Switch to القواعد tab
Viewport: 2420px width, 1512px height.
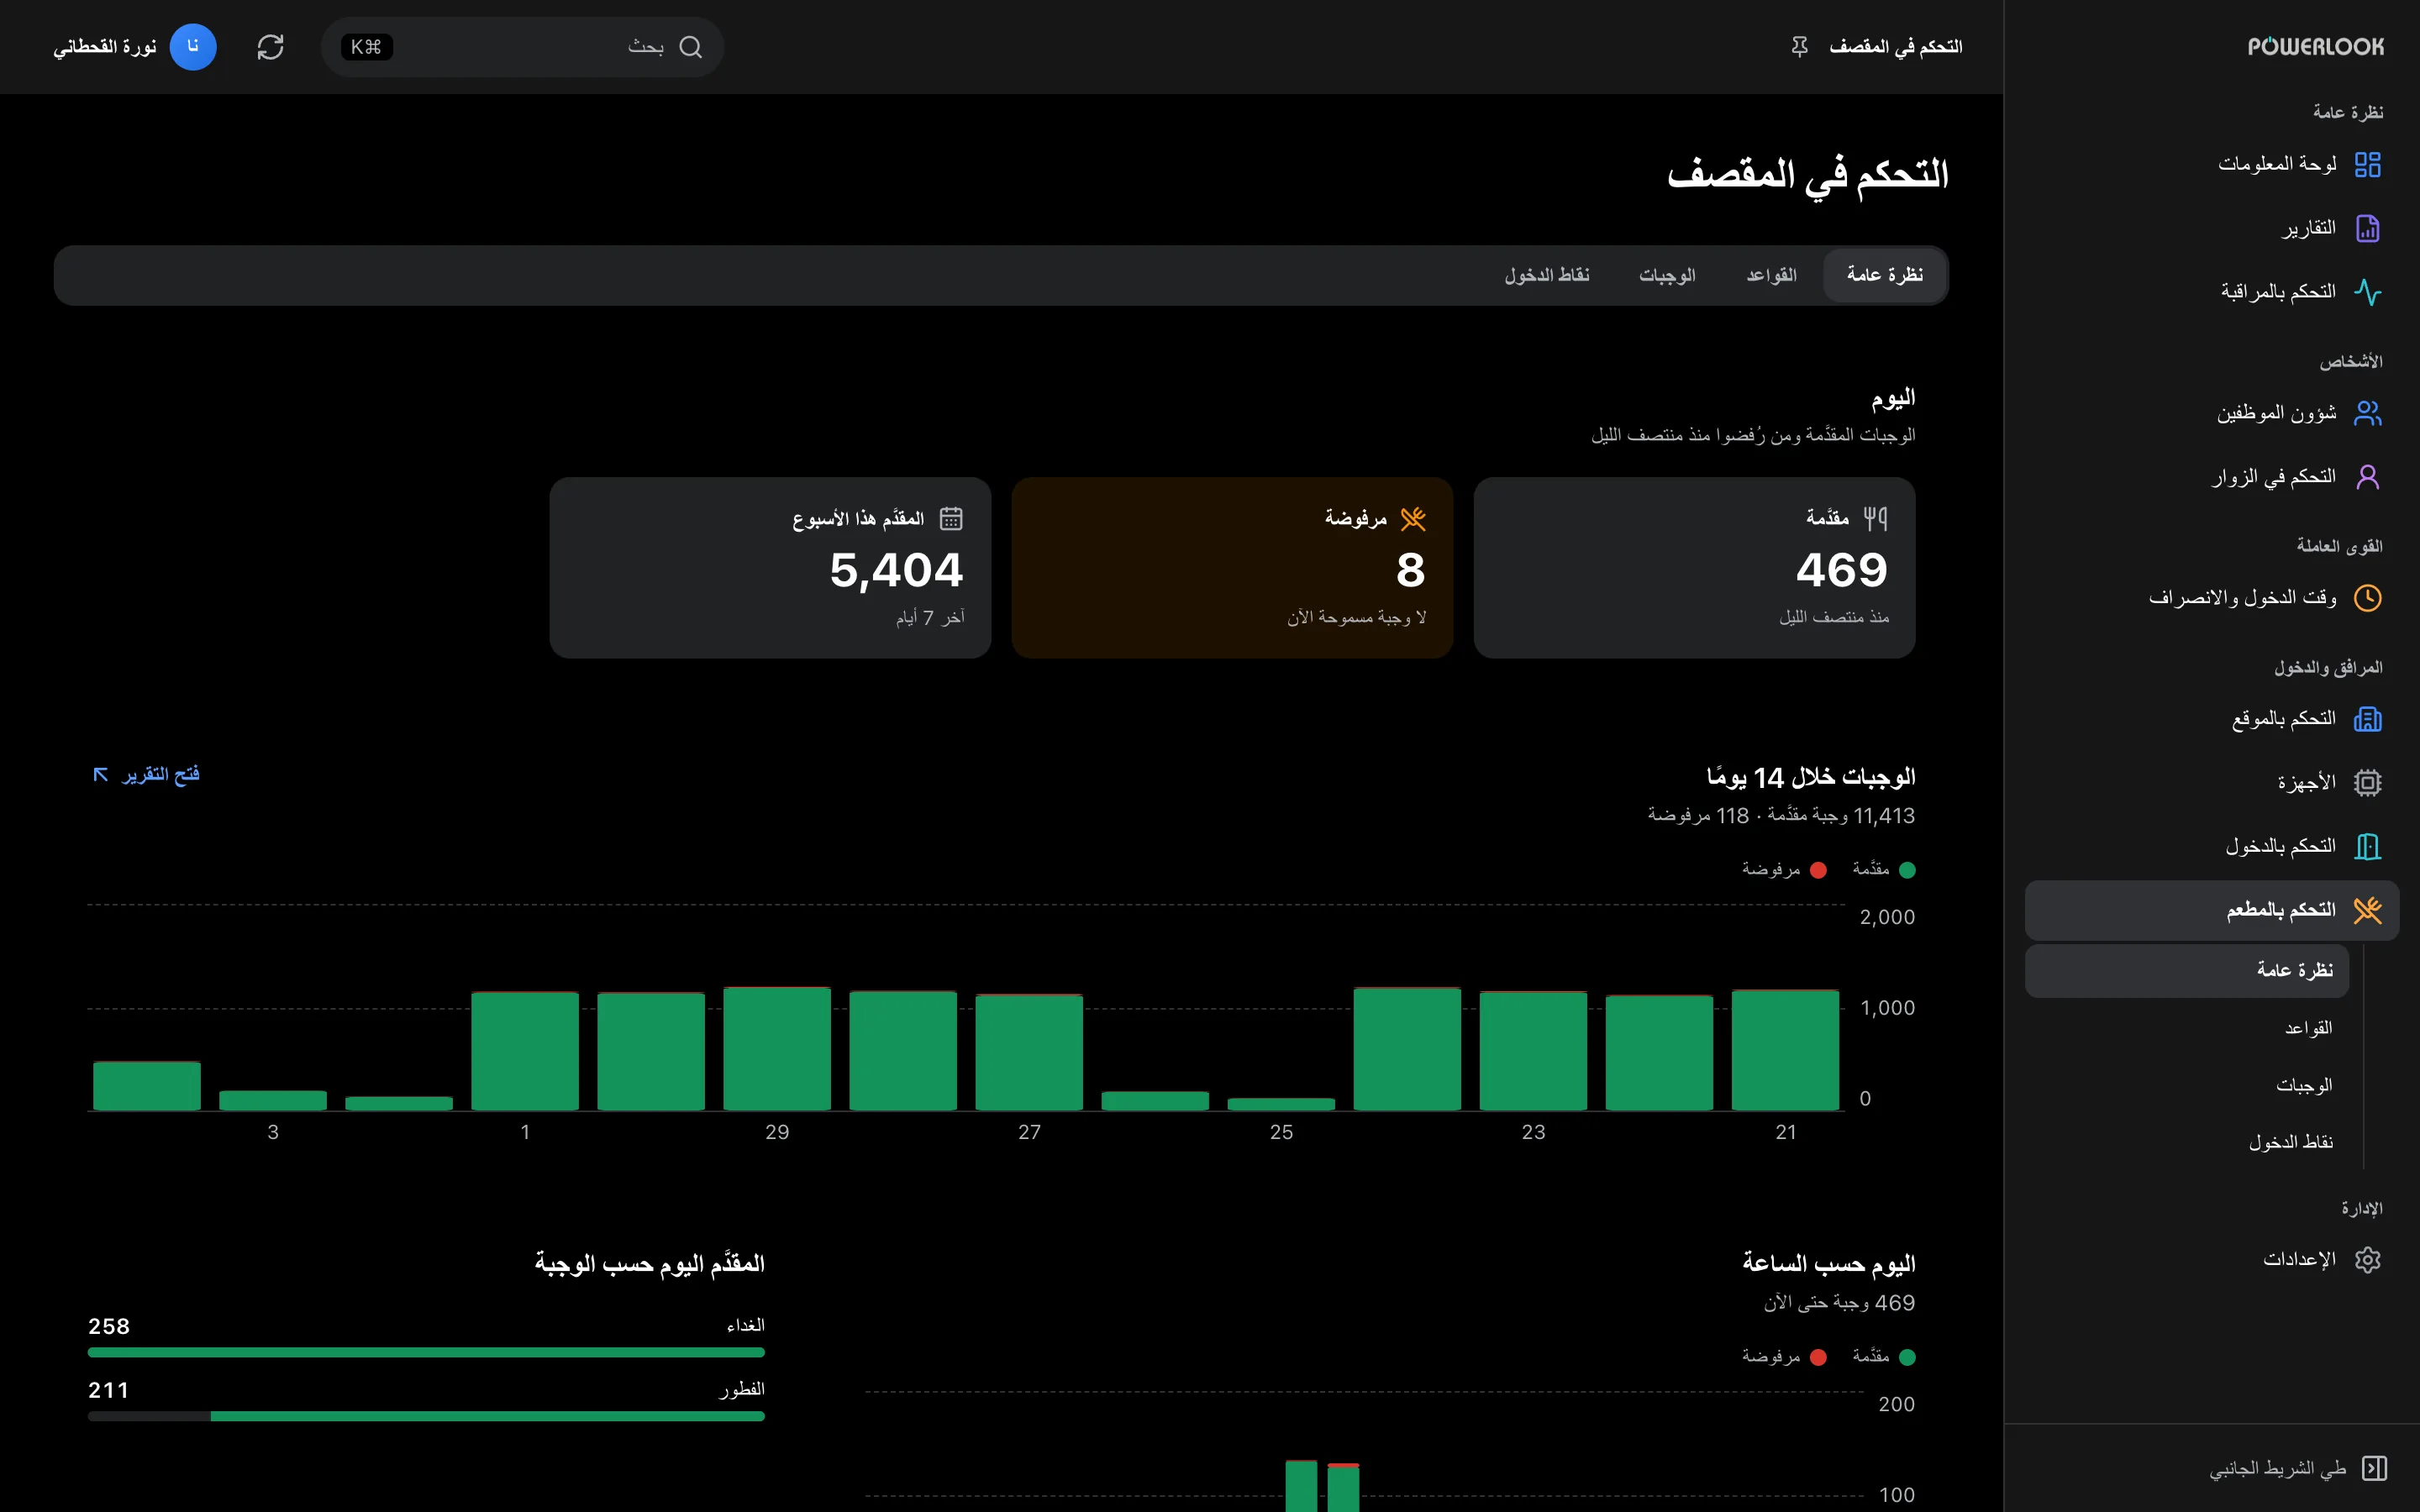coord(1771,275)
